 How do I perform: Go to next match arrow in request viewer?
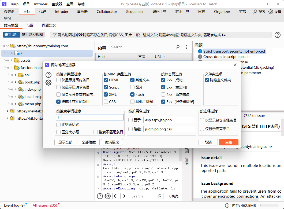coord(124,196)
